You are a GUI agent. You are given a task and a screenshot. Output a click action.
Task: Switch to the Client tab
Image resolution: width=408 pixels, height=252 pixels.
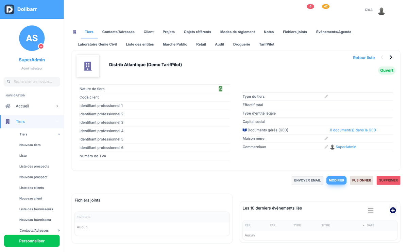pyautogui.click(x=149, y=32)
